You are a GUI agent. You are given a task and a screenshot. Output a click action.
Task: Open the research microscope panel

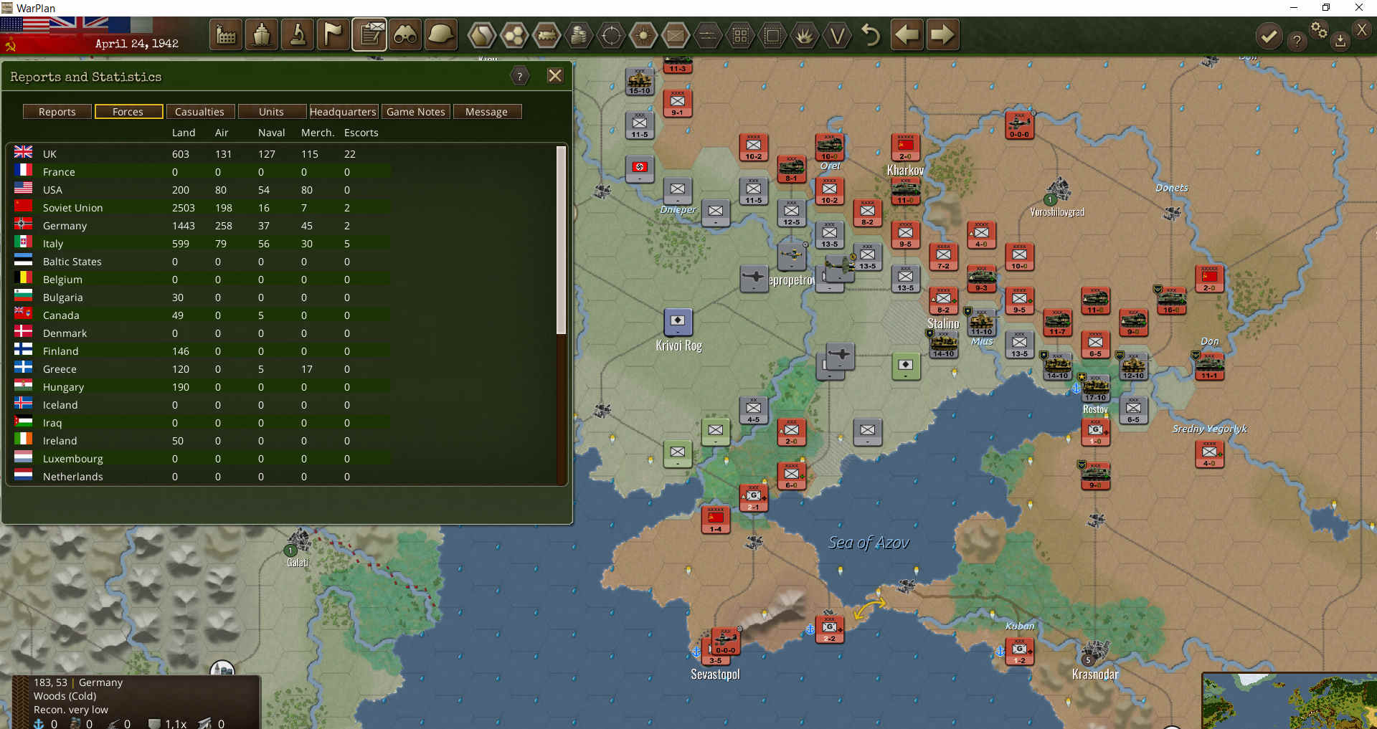[298, 34]
